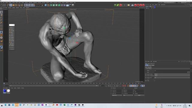Toggle the Enable Snap icon

click(x=1, y=41)
